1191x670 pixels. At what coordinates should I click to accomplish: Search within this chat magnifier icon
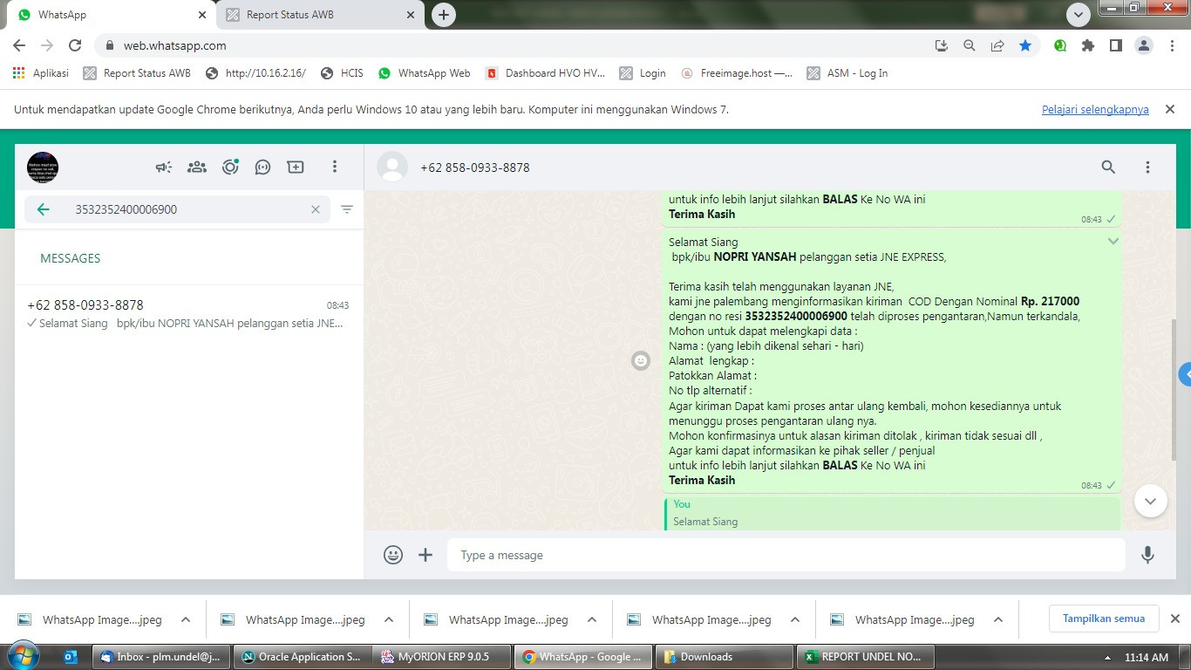pyautogui.click(x=1108, y=167)
